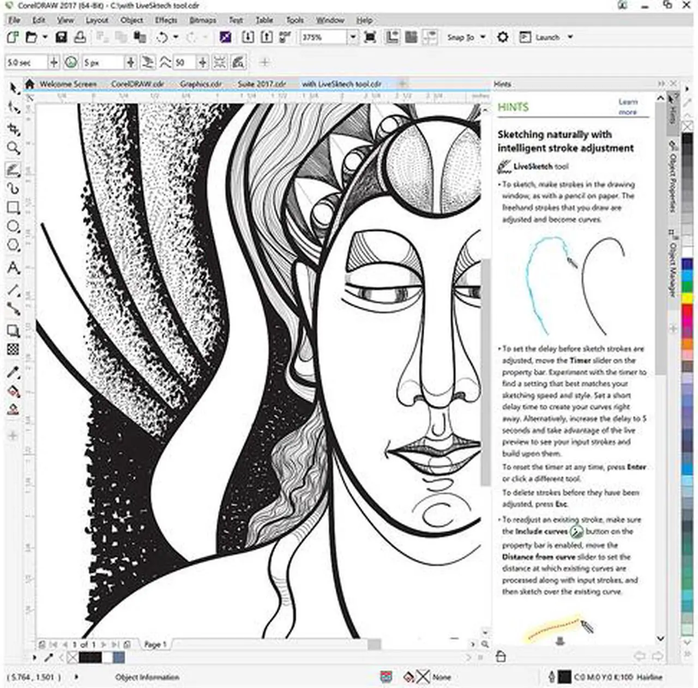Click quick customize plus on property bar
698x688 pixels.
264,62
